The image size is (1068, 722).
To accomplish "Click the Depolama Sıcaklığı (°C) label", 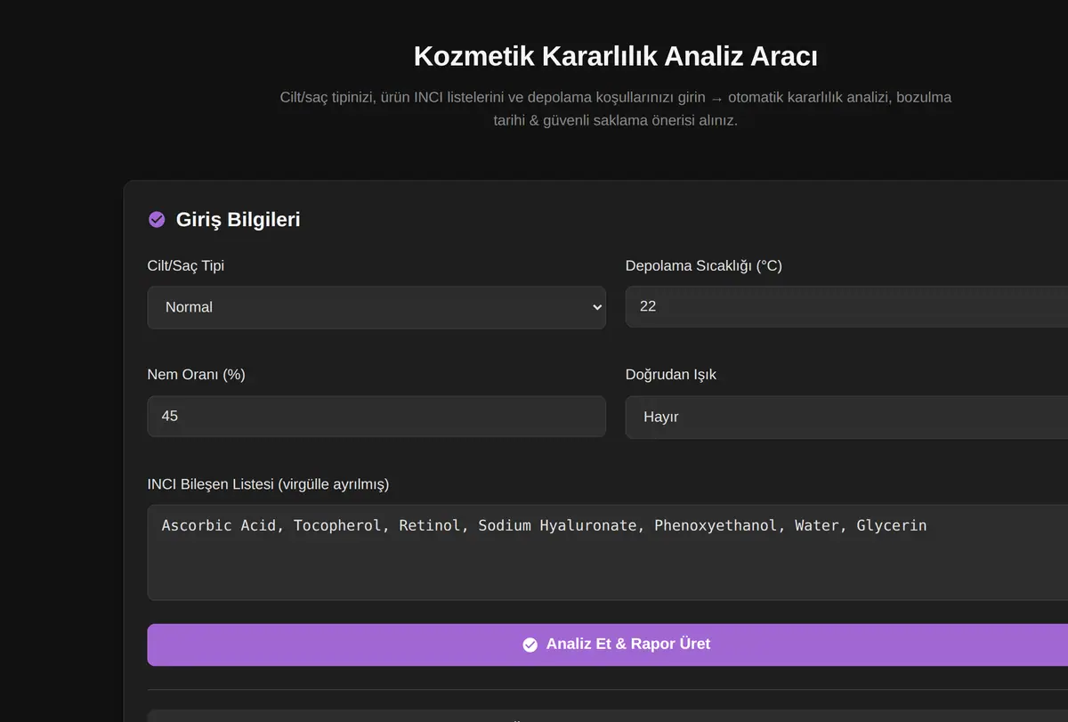I will 704,265.
